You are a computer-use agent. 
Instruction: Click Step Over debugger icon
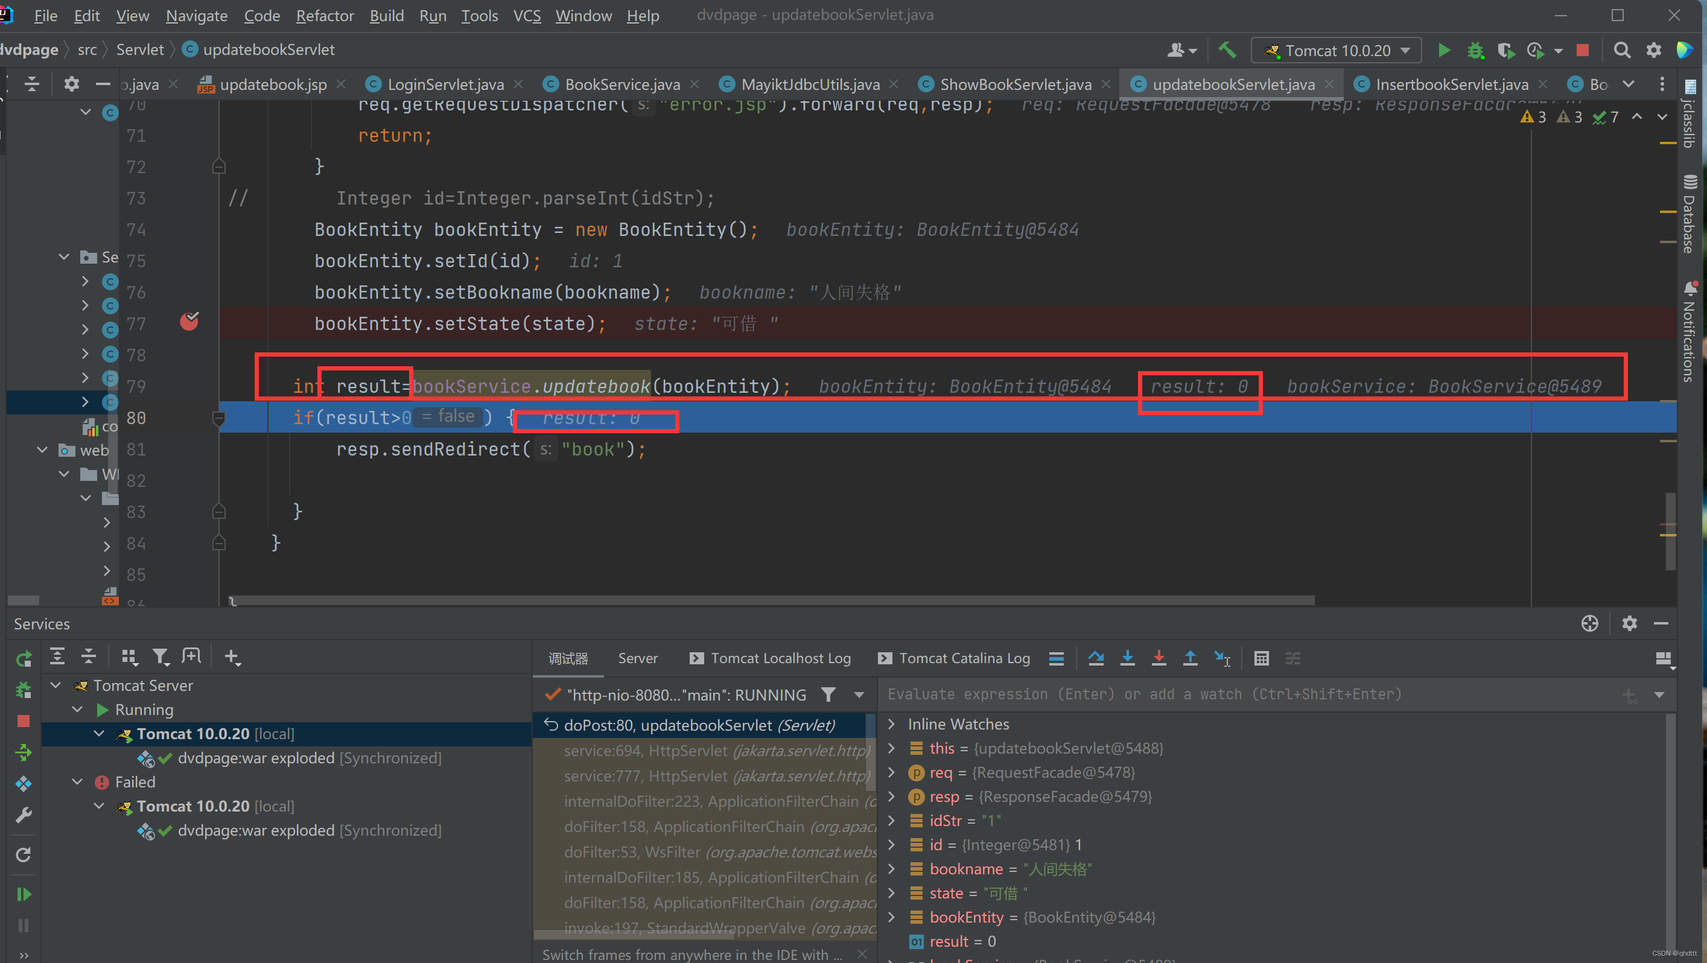pyautogui.click(x=1096, y=658)
